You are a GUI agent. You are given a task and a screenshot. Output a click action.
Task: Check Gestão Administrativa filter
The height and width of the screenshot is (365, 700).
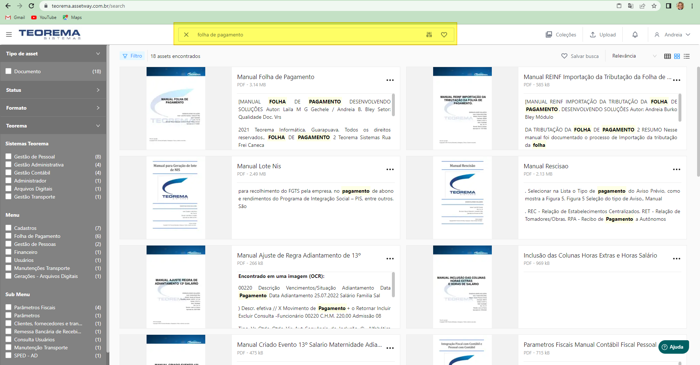pos(8,164)
